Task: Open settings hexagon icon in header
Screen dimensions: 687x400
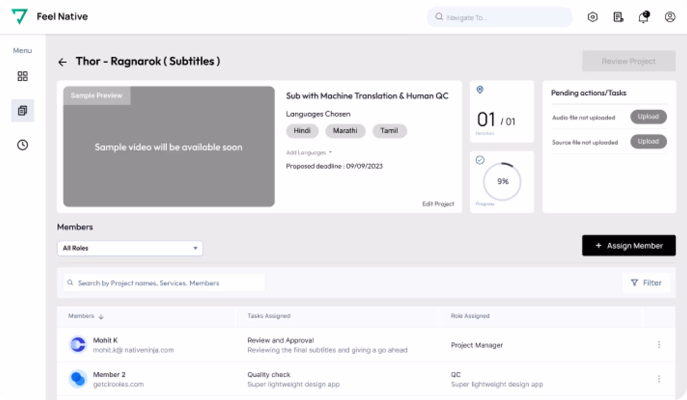Action: click(x=592, y=17)
